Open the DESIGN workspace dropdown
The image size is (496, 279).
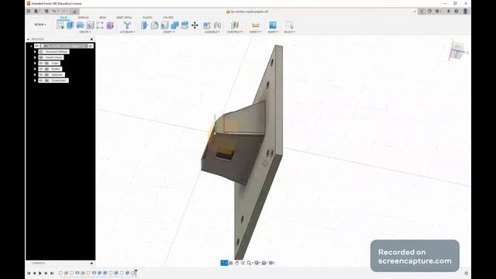[40, 24]
